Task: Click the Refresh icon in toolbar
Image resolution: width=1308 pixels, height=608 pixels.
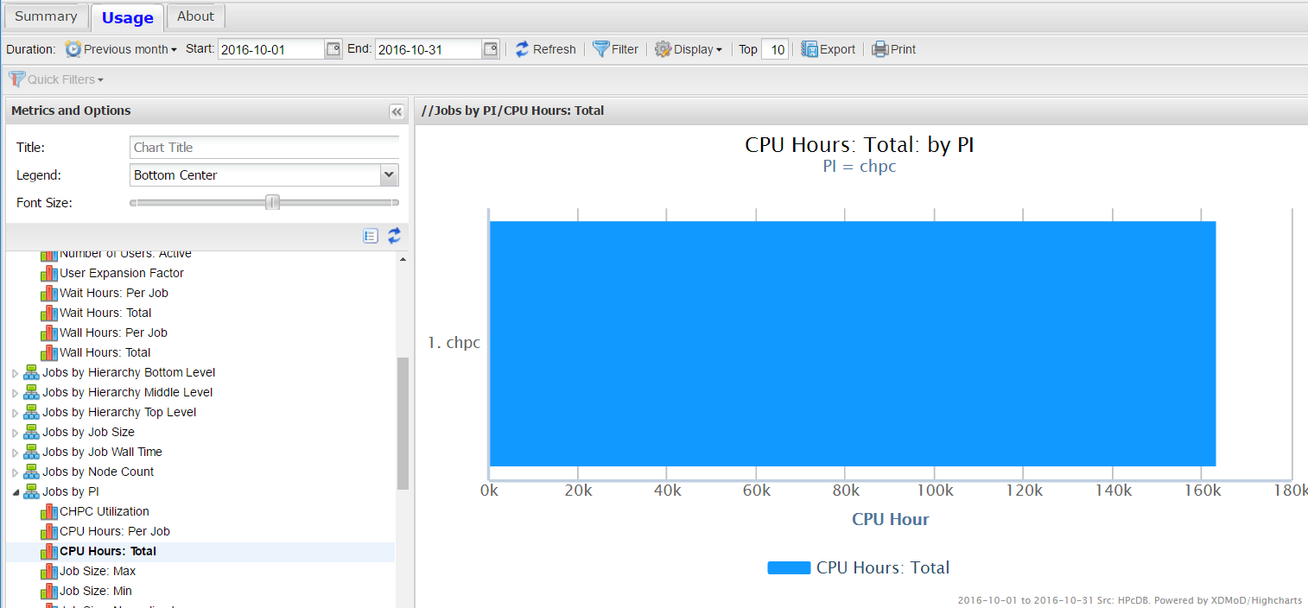Action: [x=523, y=49]
